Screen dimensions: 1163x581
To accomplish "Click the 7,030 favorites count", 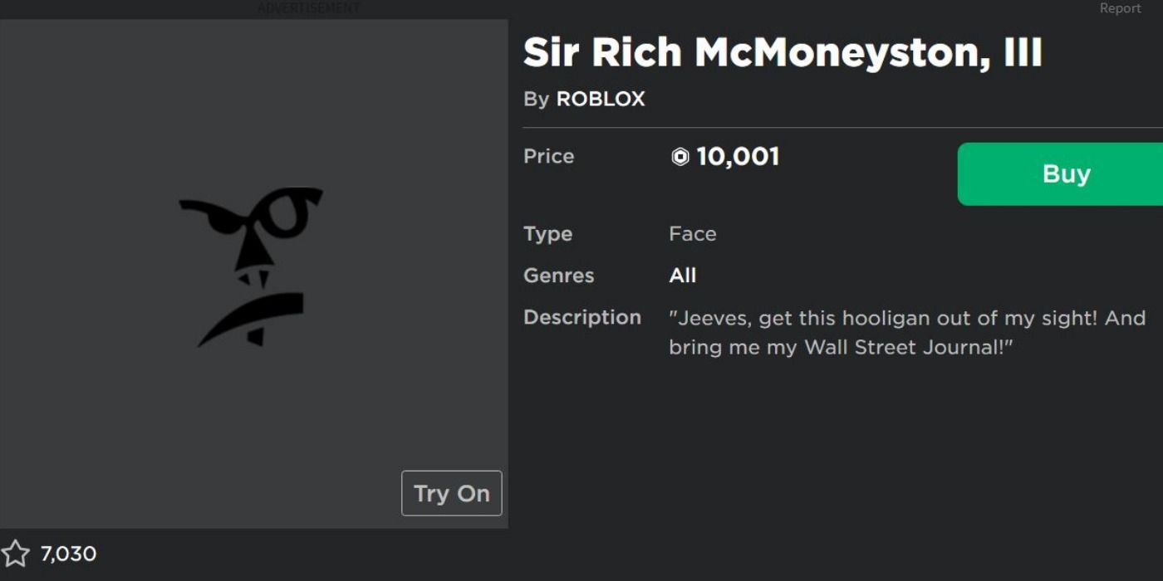I will [x=68, y=554].
